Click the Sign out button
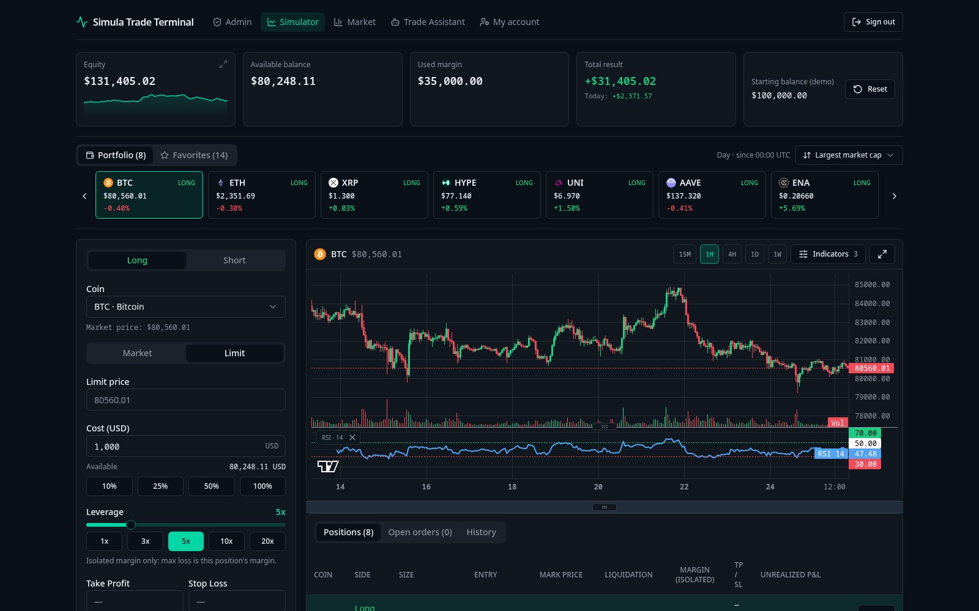 (x=873, y=22)
